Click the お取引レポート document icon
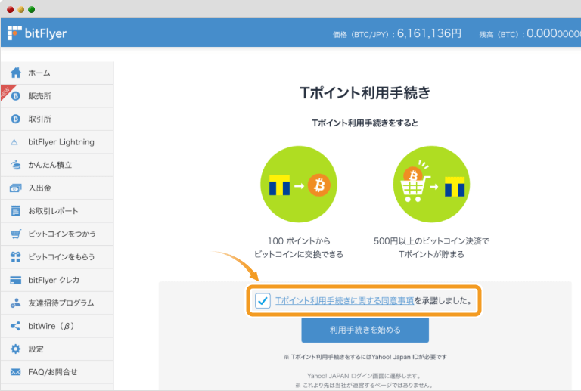This screenshot has width=581, height=391. tap(16, 211)
